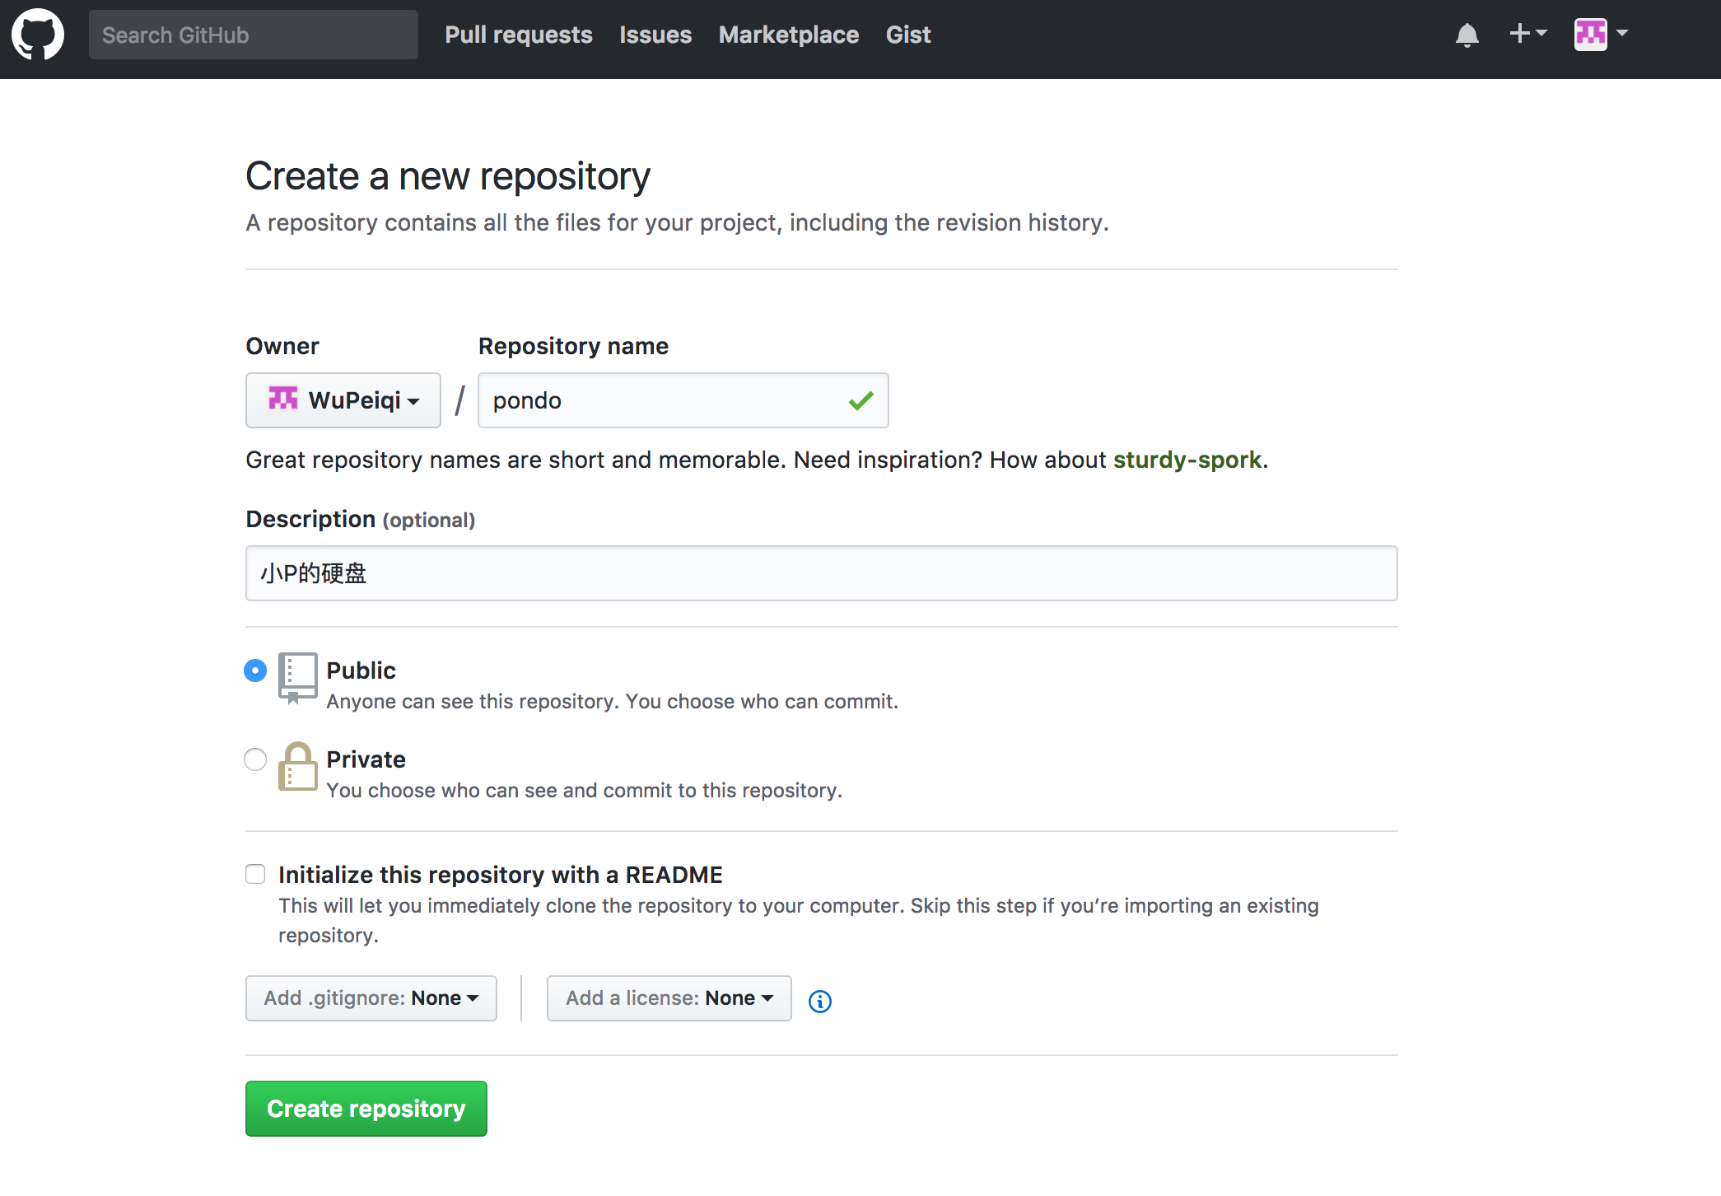The image size is (1721, 1196).
Task: Go to Marketplace in top navigation
Action: click(x=788, y=35)
